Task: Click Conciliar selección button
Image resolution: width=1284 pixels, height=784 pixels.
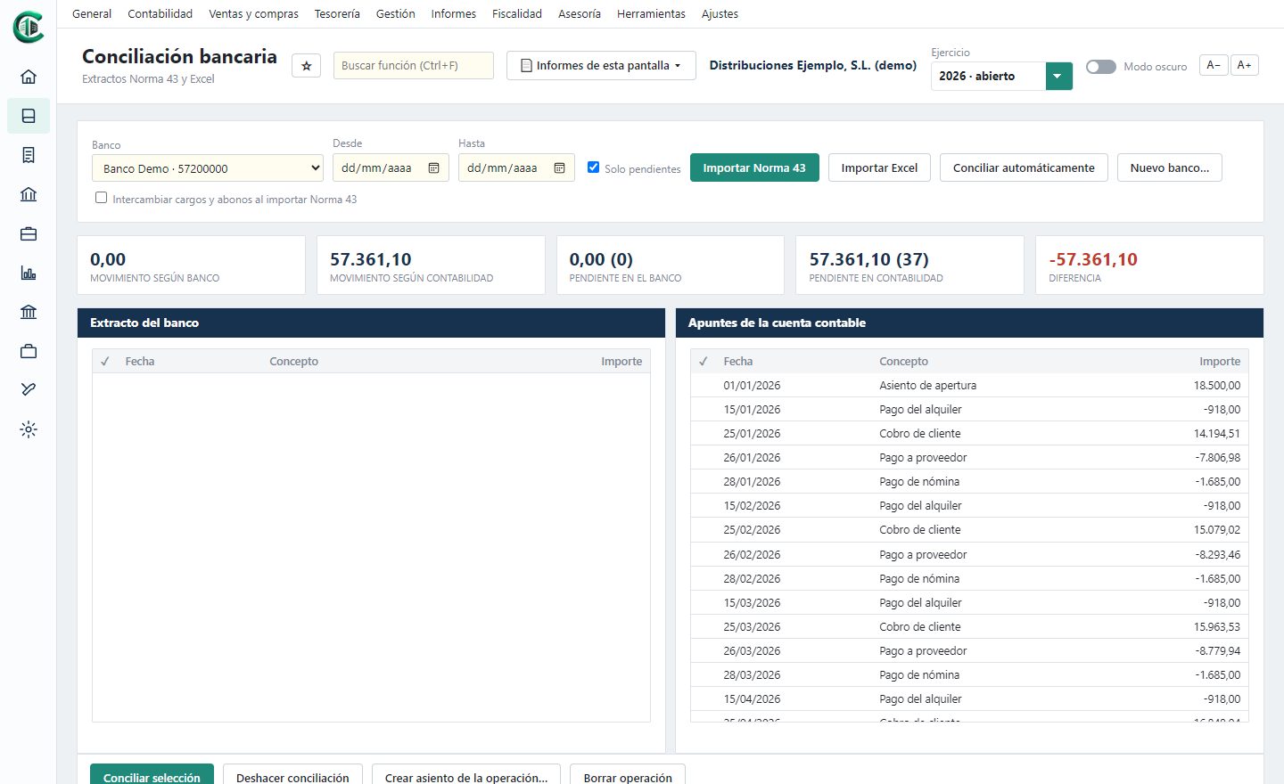Action: (x=152, y=776)
